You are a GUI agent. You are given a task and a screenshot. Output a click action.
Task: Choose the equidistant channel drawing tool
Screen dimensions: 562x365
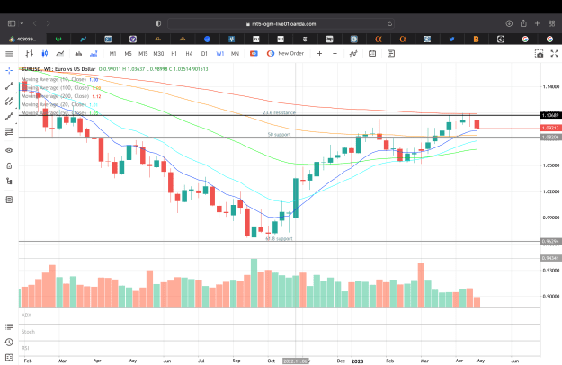click(9, 102)
